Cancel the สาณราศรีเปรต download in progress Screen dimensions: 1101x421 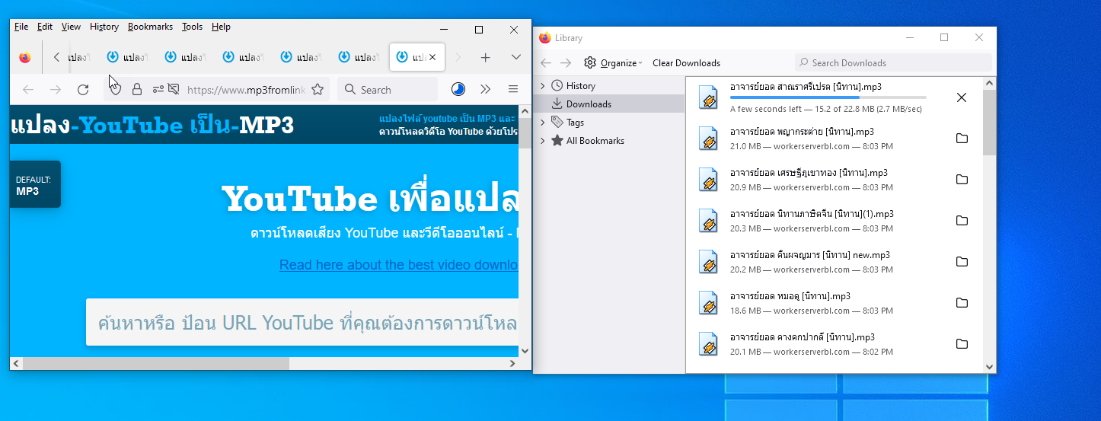pyautogui.click(x=962, y=97)
